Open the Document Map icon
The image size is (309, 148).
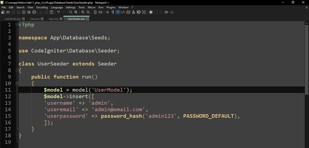point(128,12)
